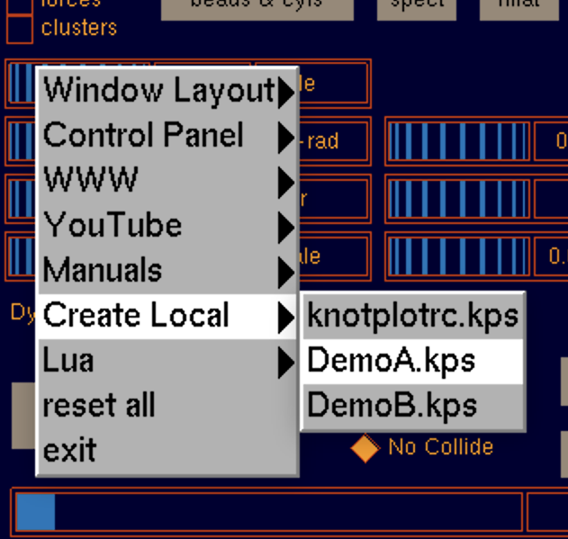The image size is (568, 539).
Task: Click the blue striped slider right of rad
Action: pos(458,141)
